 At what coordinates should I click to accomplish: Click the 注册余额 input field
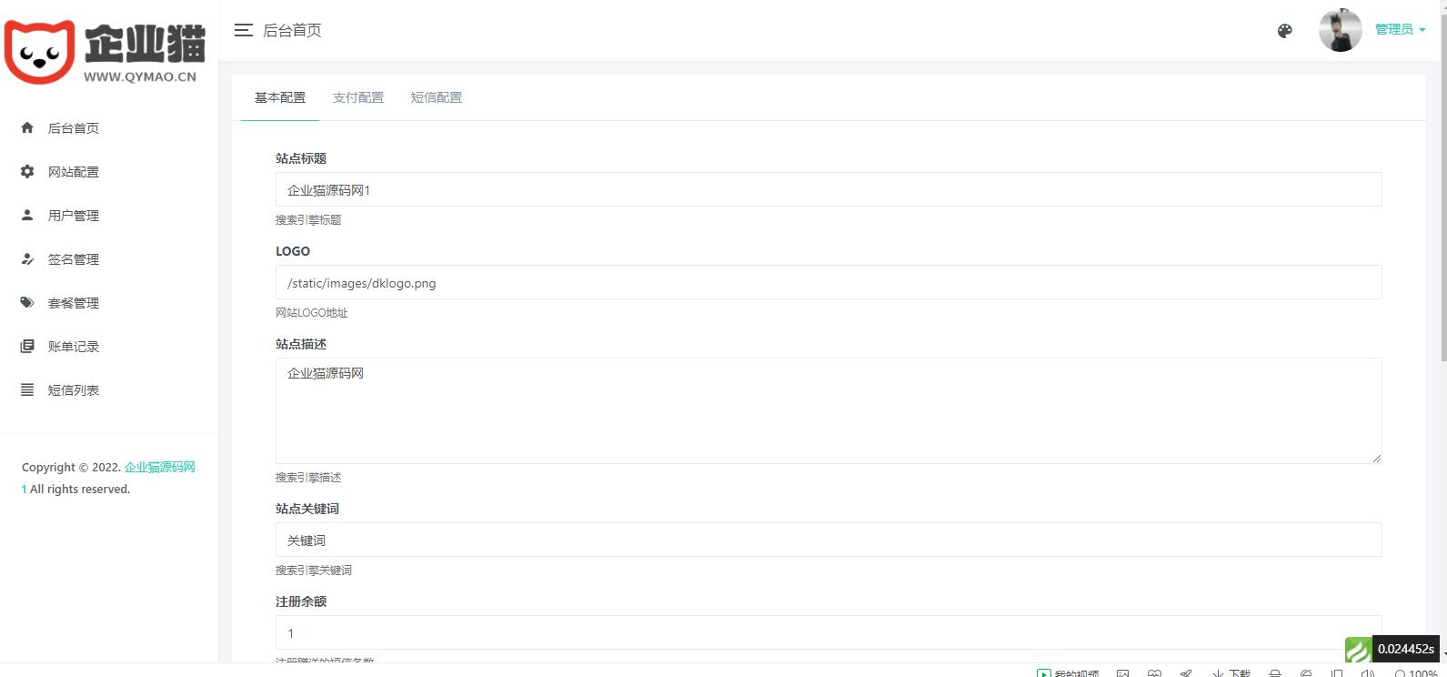(x=829, y=632)
